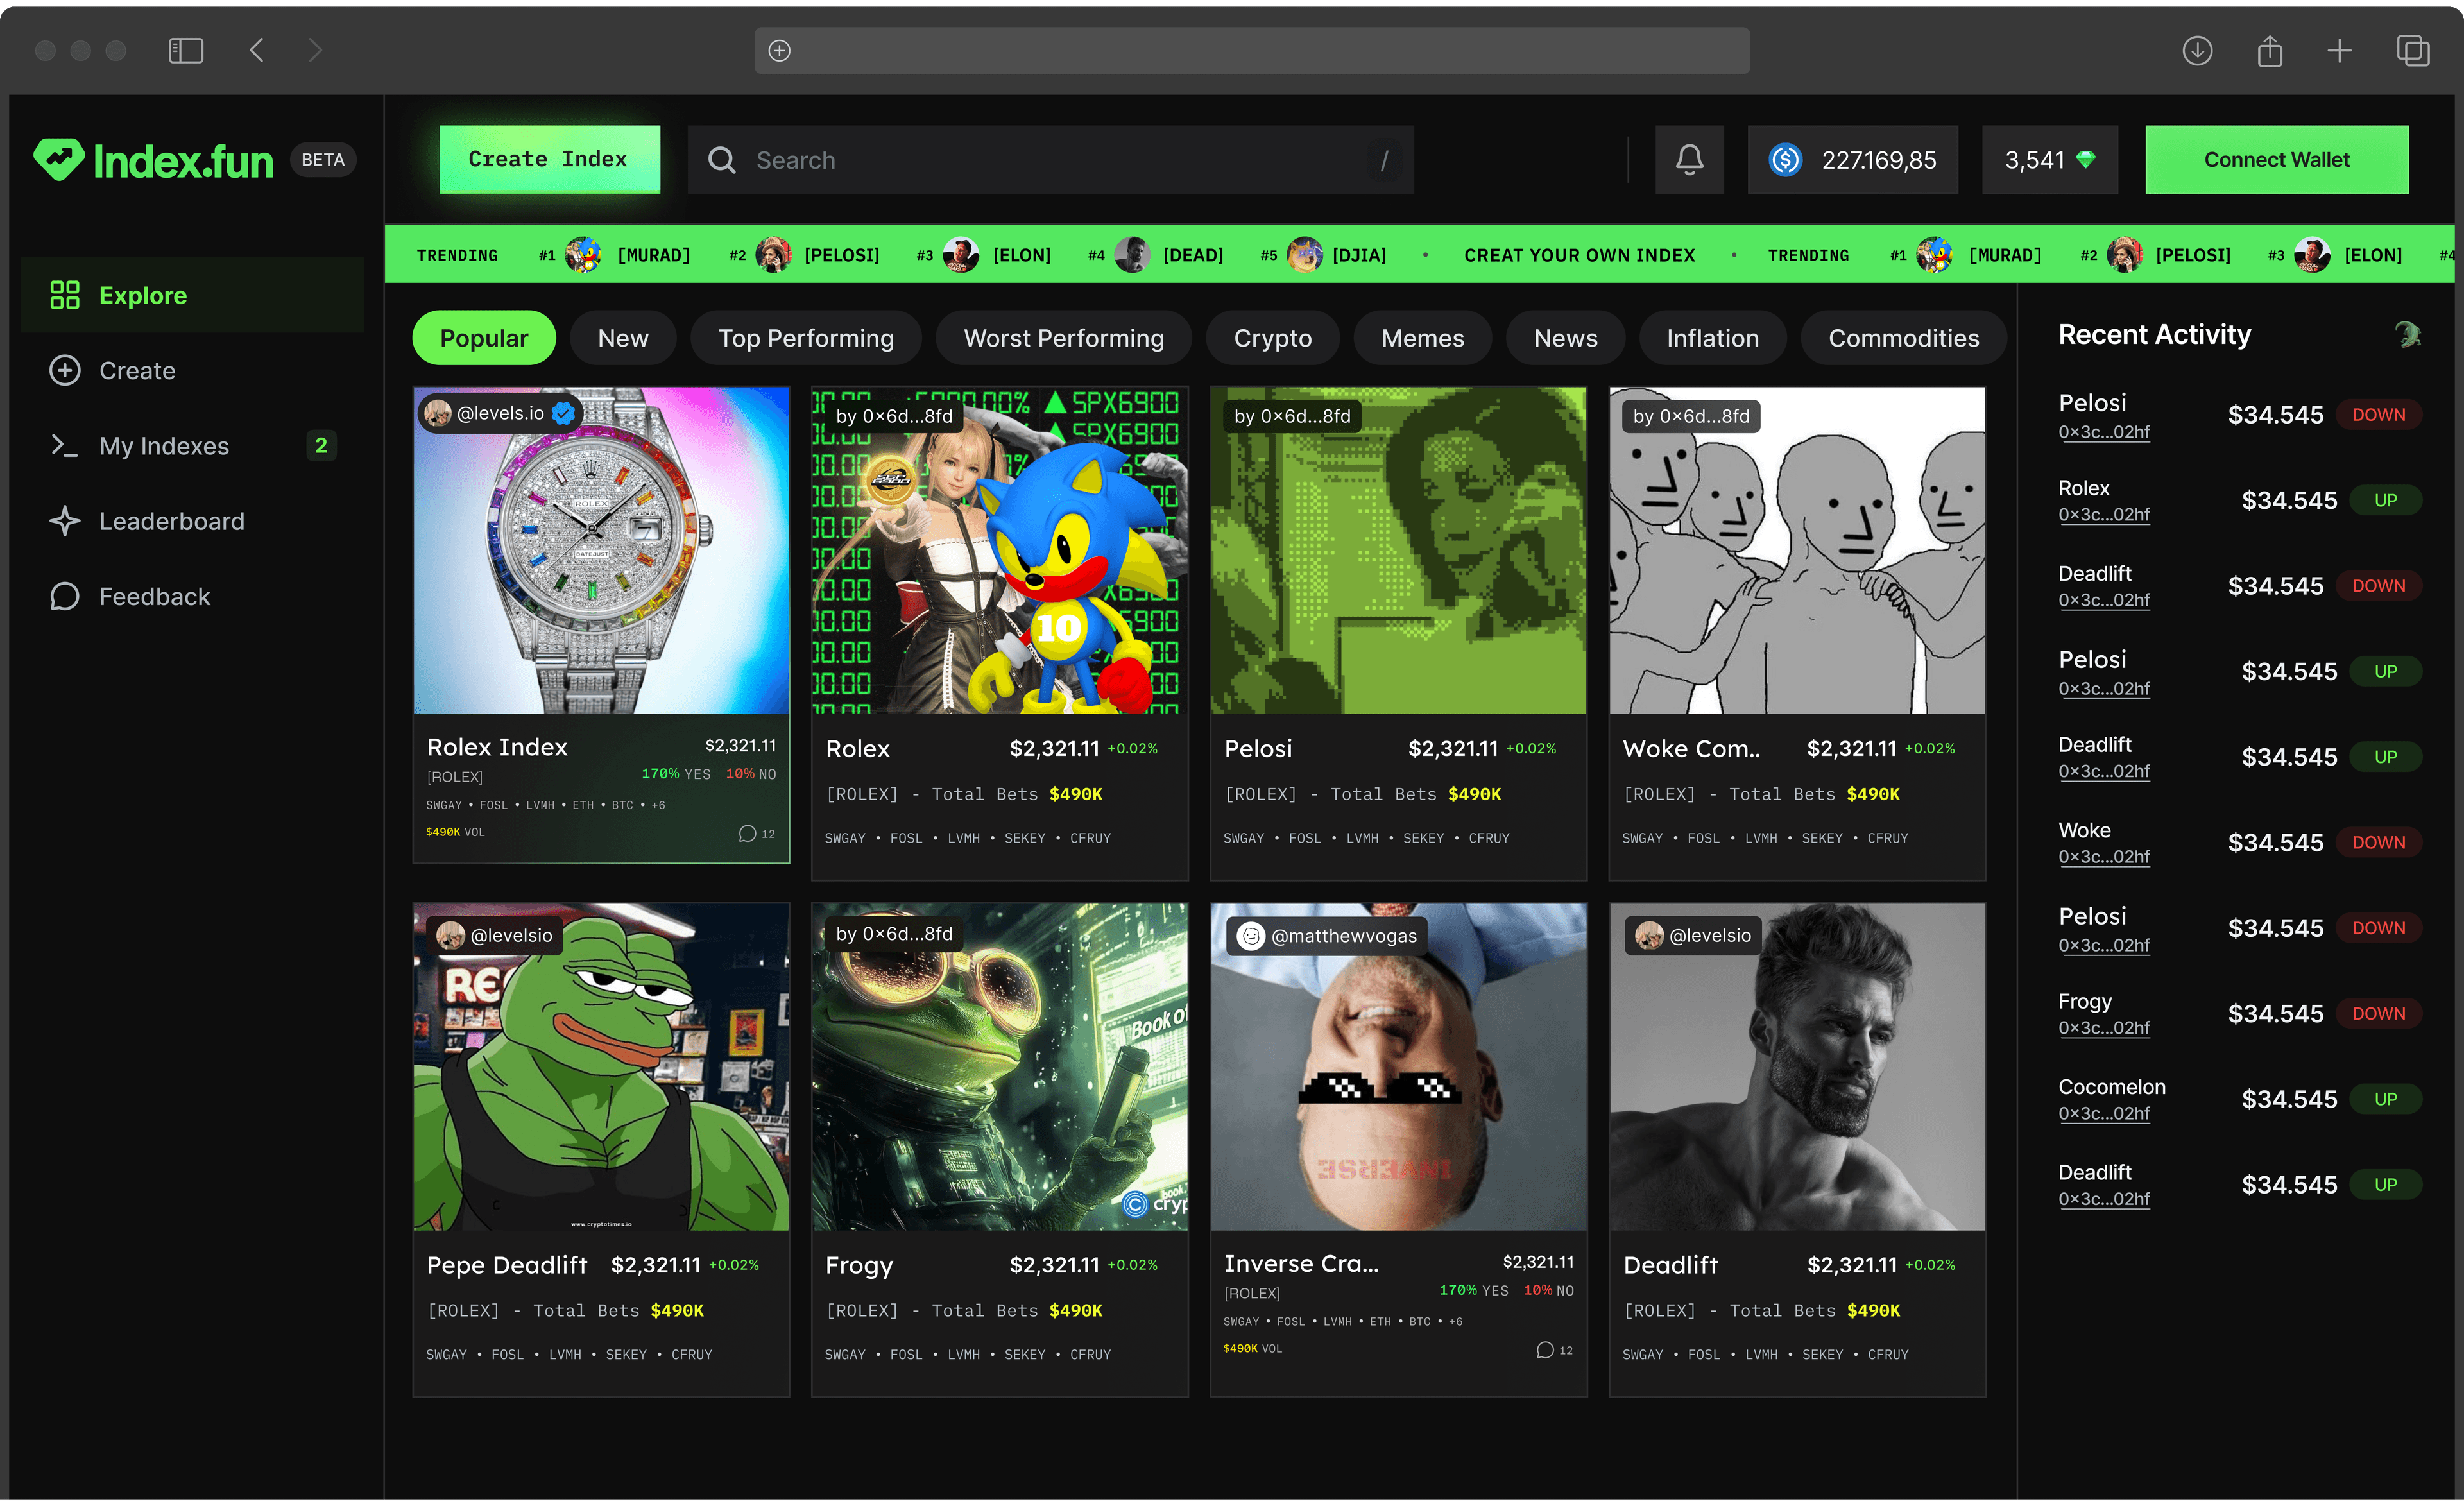Show the browser tab overview icon
Image resolution: width=2464 pixels, height=1506 pixels.
tap(2413, 50)
